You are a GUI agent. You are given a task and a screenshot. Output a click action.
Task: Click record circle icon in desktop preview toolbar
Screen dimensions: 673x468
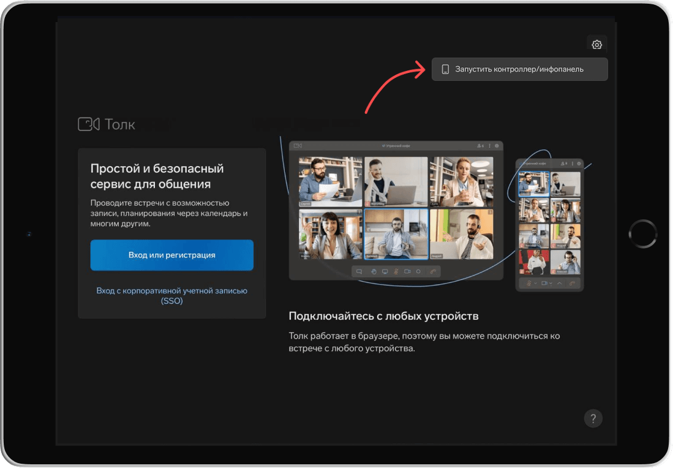419,271
